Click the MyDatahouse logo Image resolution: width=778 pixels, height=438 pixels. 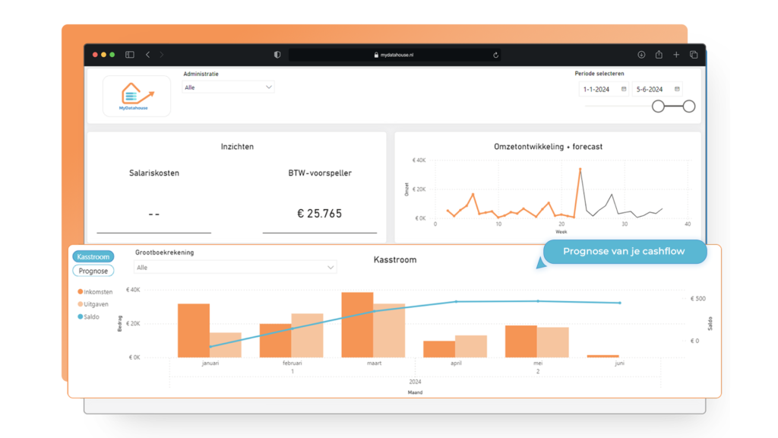[137, 97]
